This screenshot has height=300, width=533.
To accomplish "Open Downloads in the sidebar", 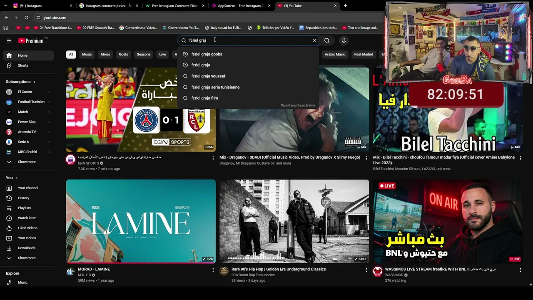I will pyautogui.click(x=28, y=248).
